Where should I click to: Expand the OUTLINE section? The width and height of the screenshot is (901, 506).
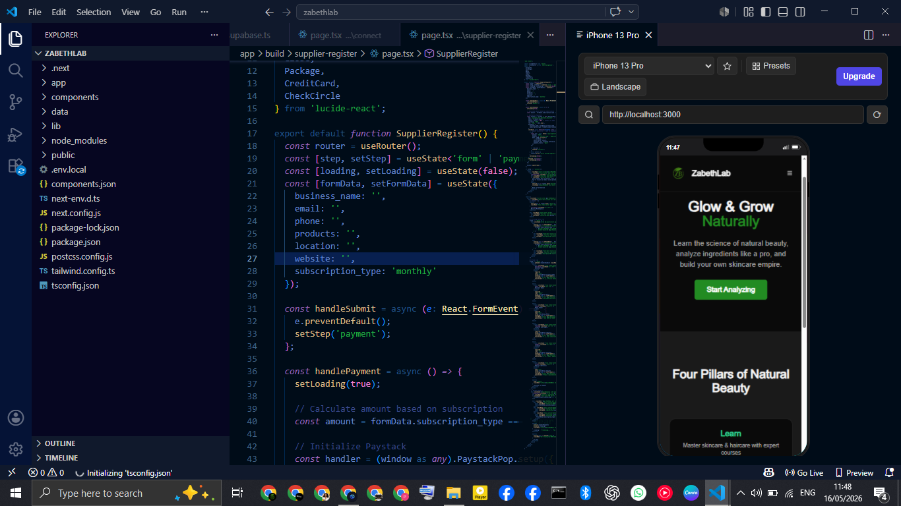[x=59, y=443]
